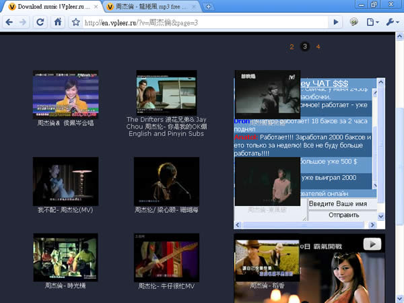
Task: Open the 我不配 video thumbnail with lamp
Action: point(65,181)
